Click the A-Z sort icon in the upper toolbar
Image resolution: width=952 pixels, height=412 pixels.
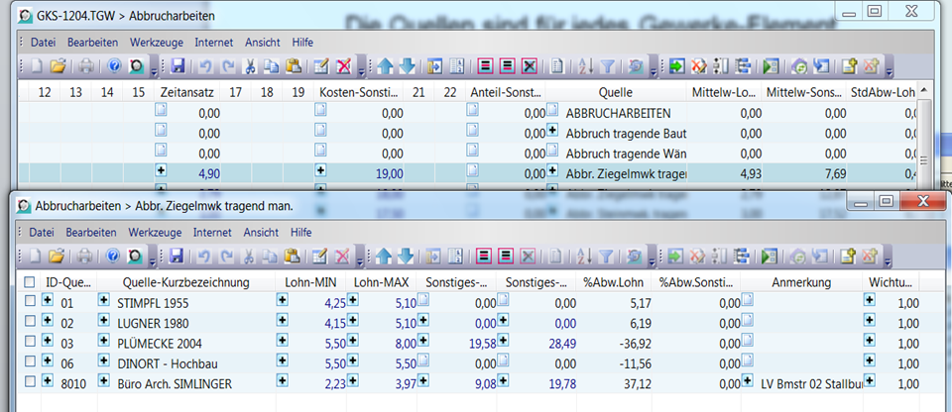click(585, 66)
